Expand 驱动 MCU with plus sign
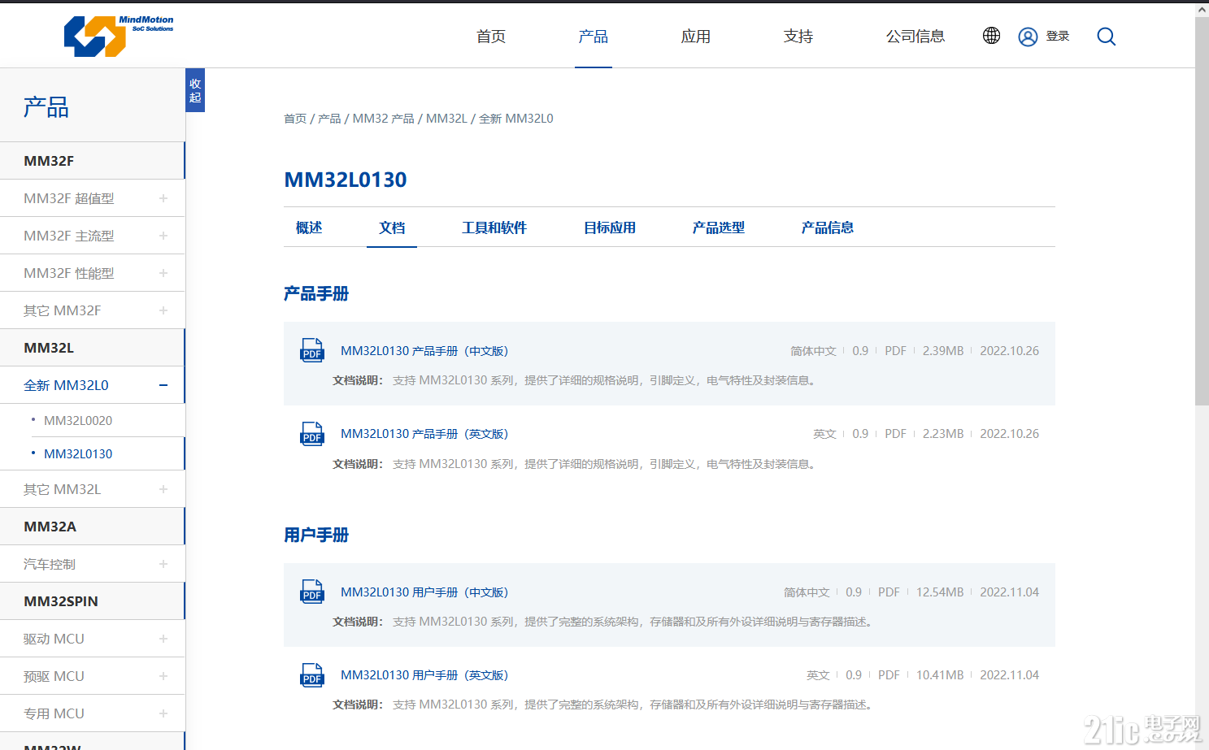 [x=163, y=639]
